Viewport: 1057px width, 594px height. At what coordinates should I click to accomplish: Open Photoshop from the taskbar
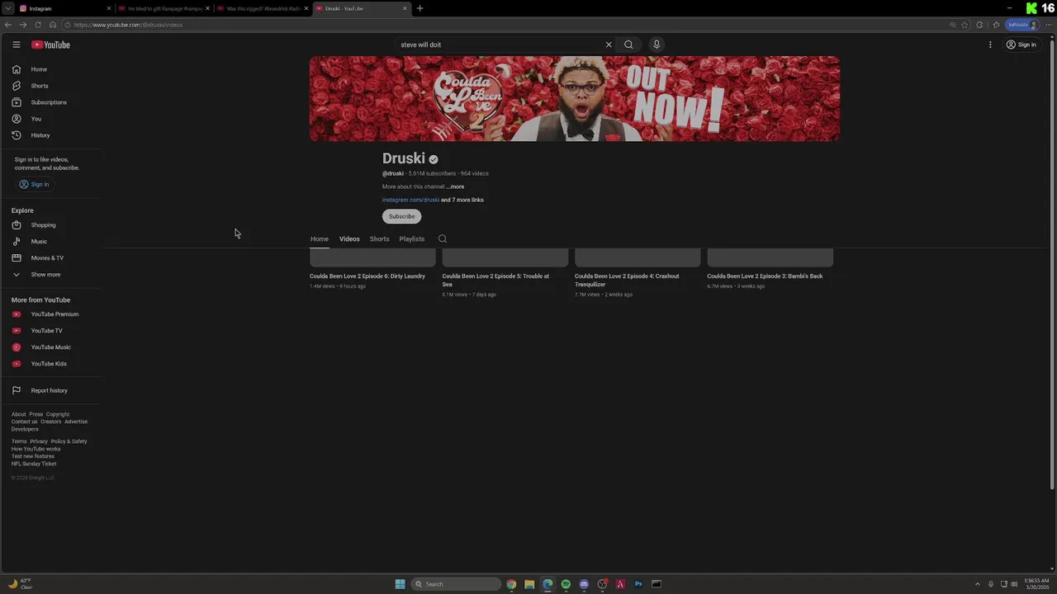(638, 584)
